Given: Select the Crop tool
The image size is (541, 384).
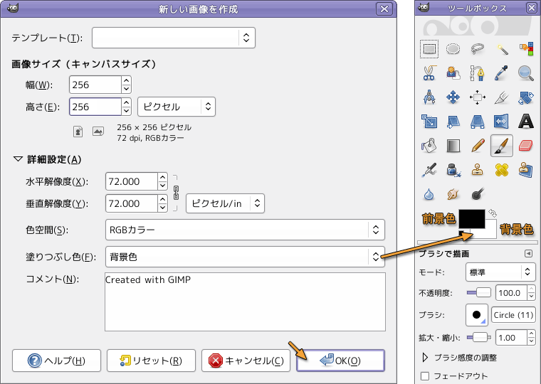Looking at the screenshot, I should 502,97.
